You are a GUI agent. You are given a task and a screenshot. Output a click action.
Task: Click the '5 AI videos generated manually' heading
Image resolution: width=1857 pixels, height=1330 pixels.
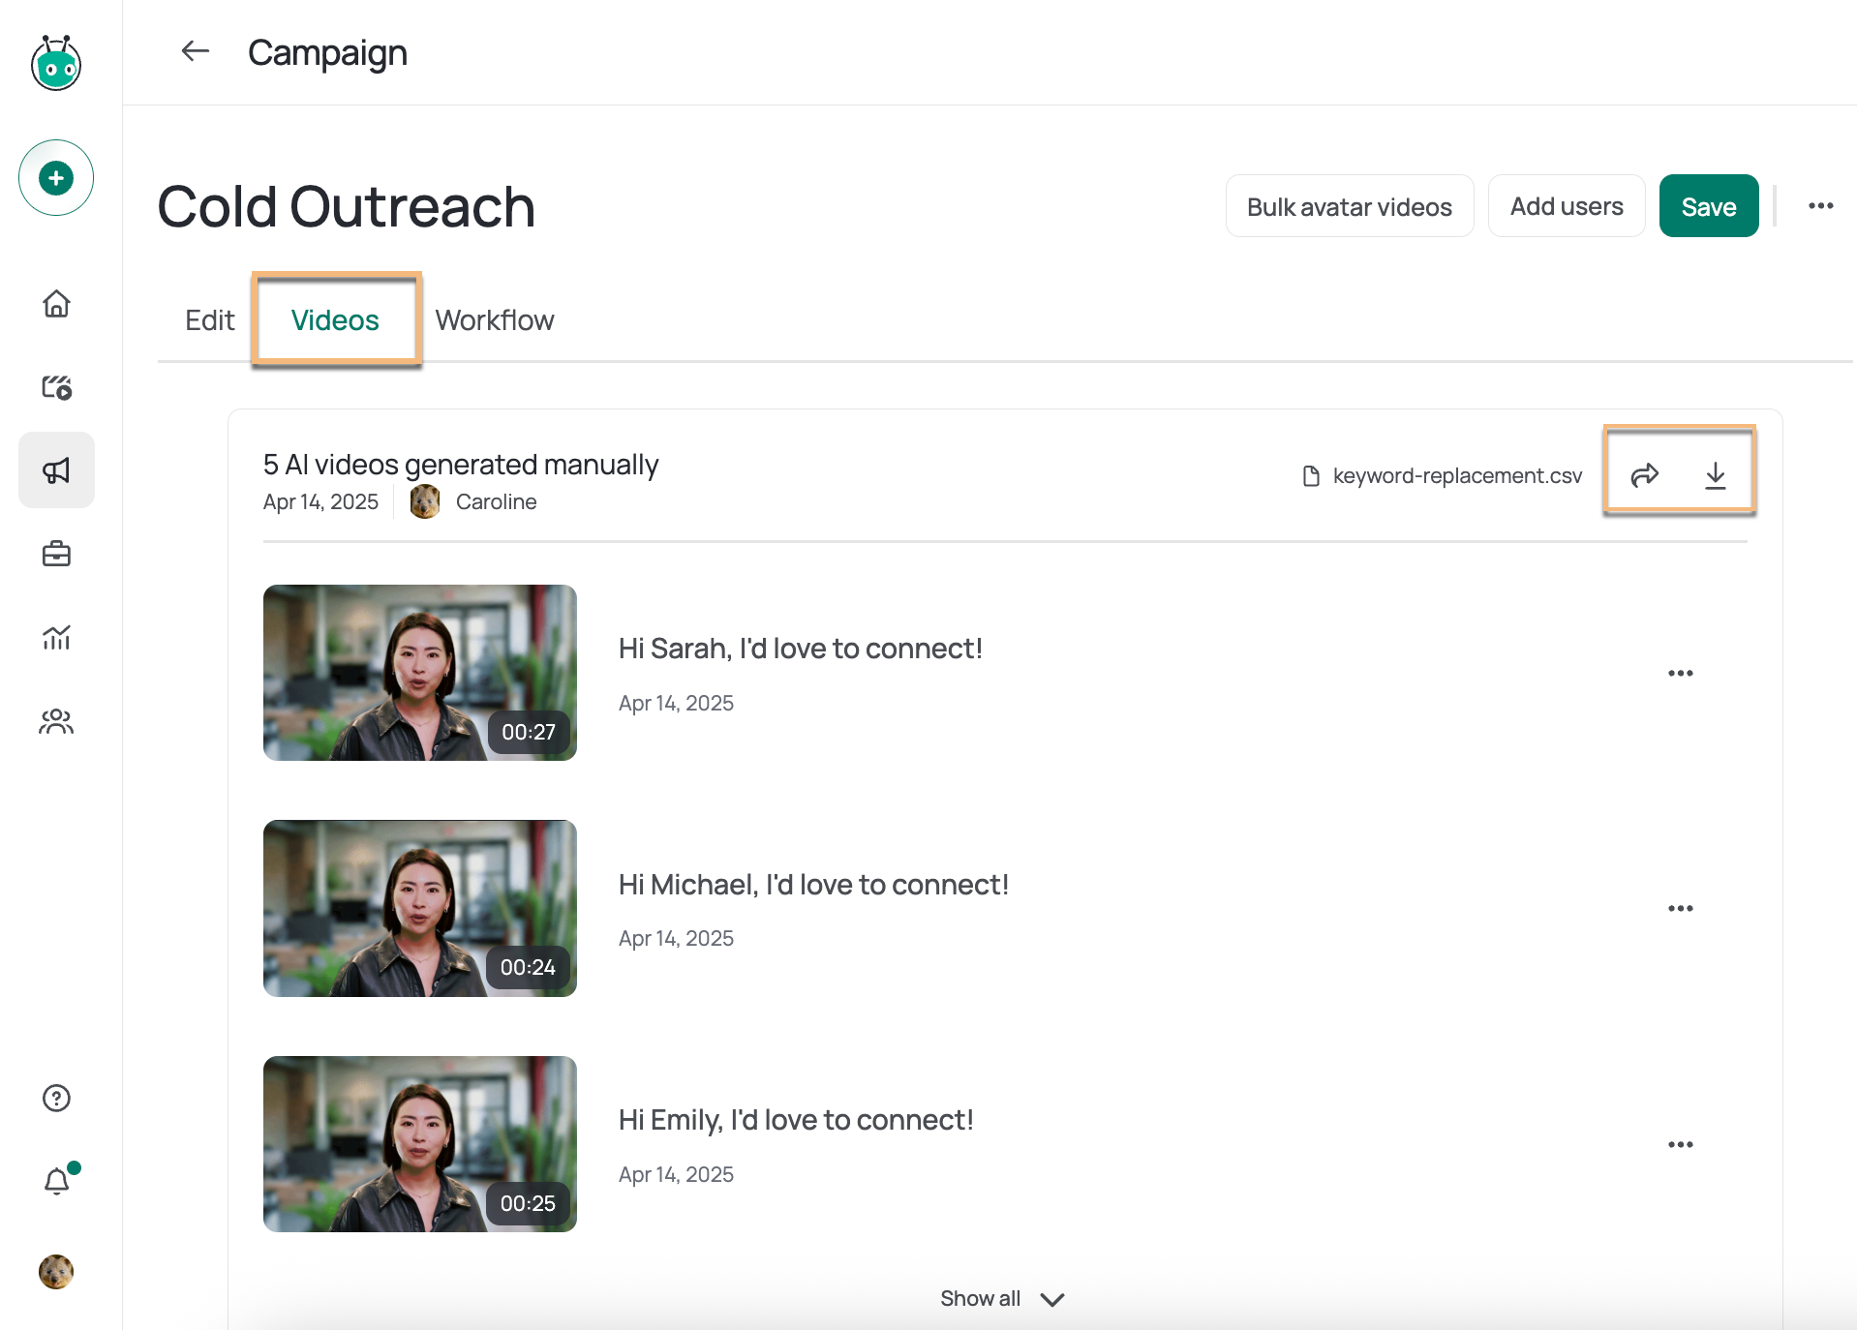tap(461, 465)
